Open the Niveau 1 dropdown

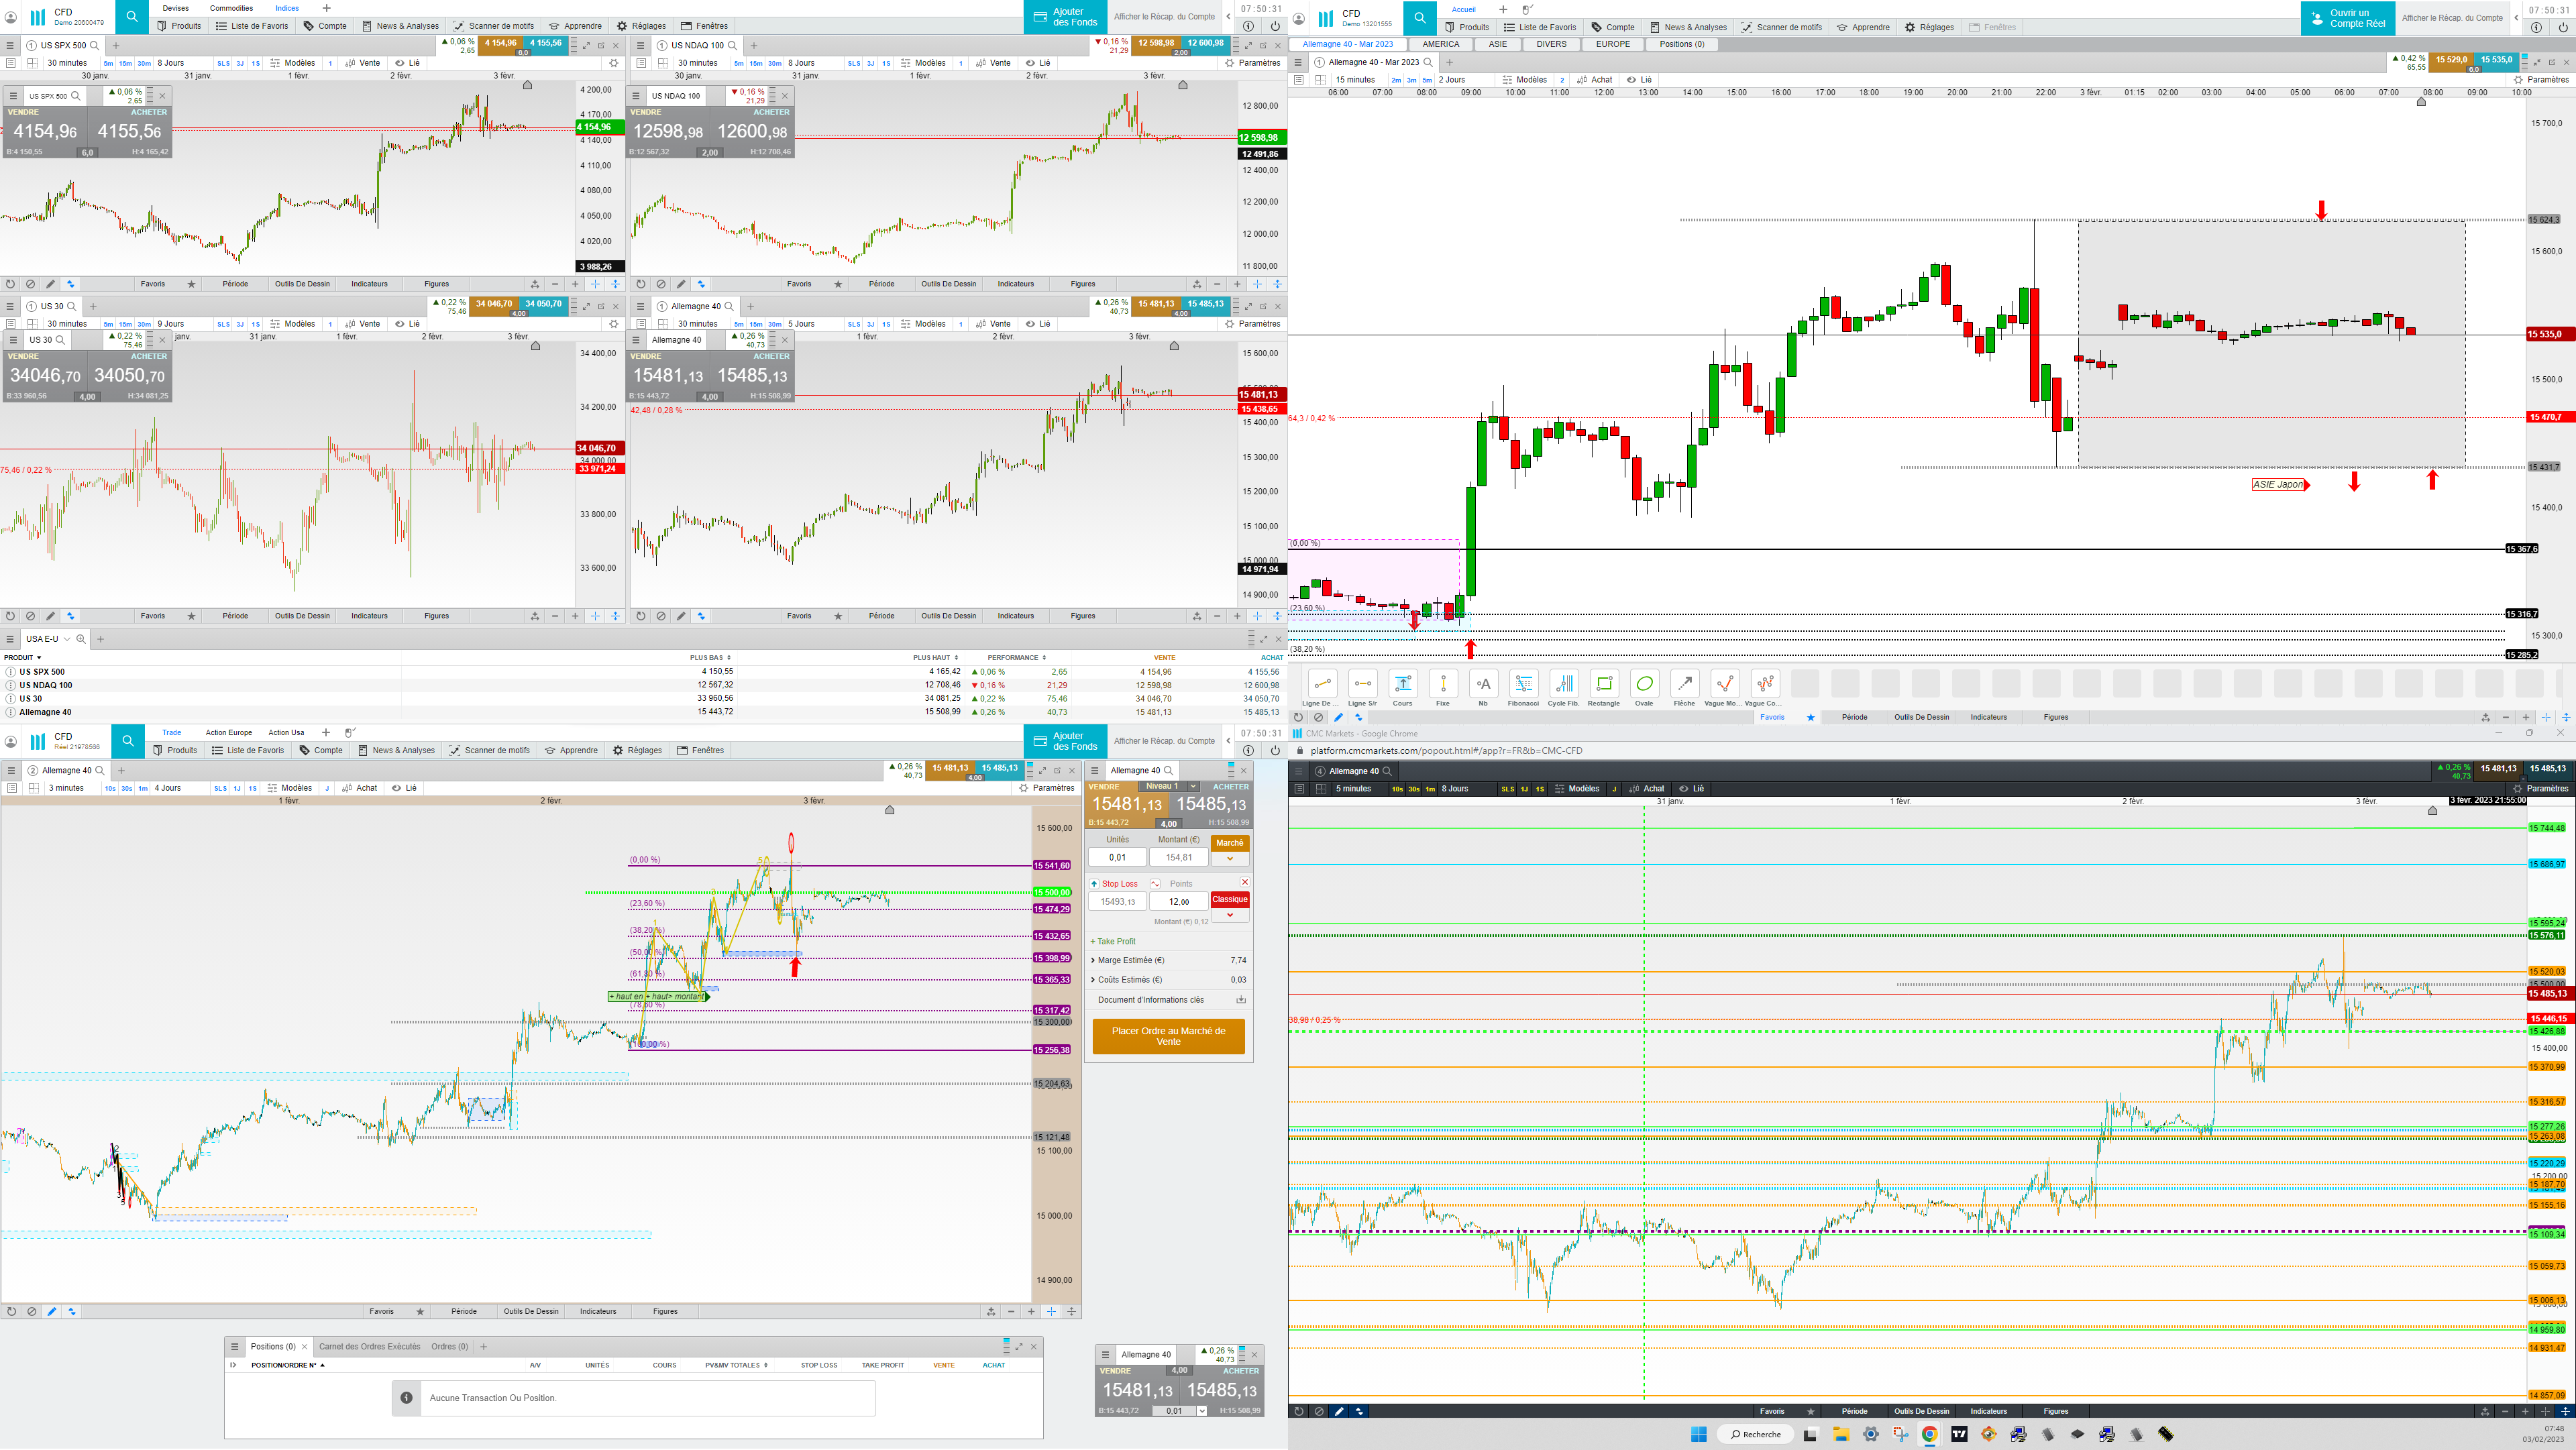pyautogui.click(x=1193, y=786)
